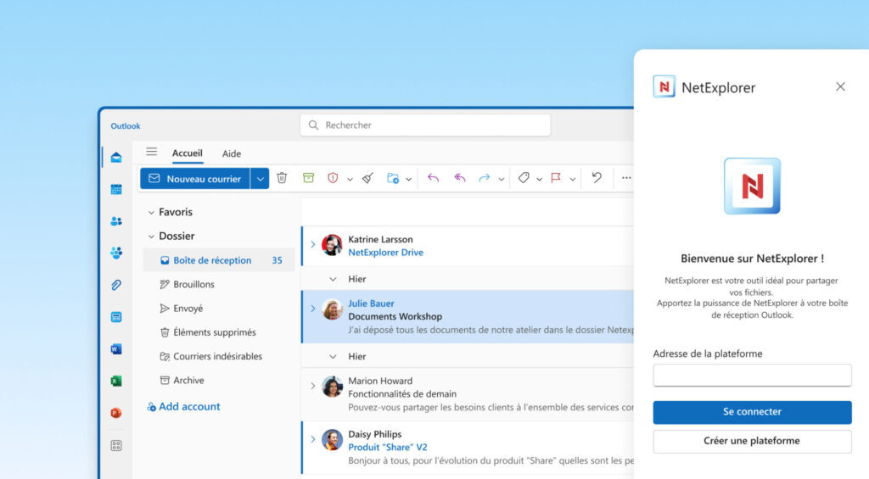Open the Calendar icon in sidebar

(115, 189)
